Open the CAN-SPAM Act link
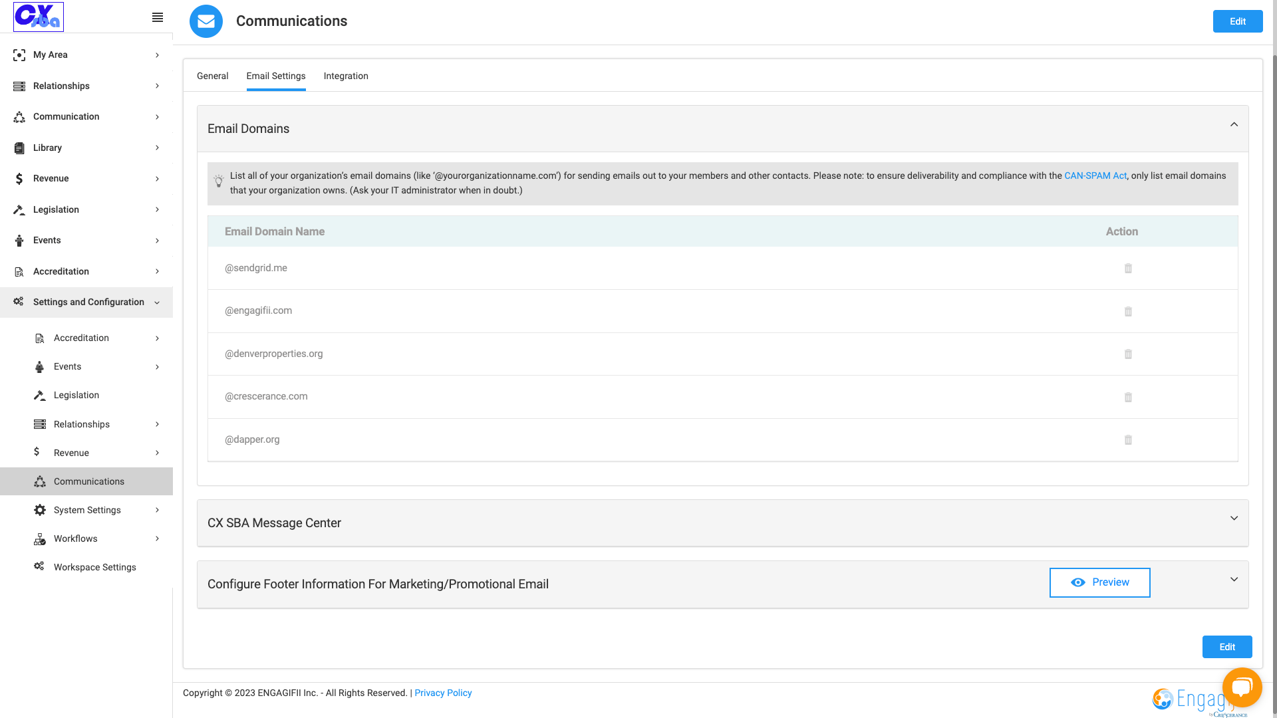The image size is (1277, 718). pyautogui.click(x=1095, y=176)
